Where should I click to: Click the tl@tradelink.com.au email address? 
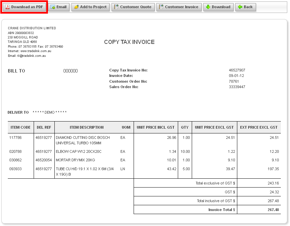coord(31,56)
